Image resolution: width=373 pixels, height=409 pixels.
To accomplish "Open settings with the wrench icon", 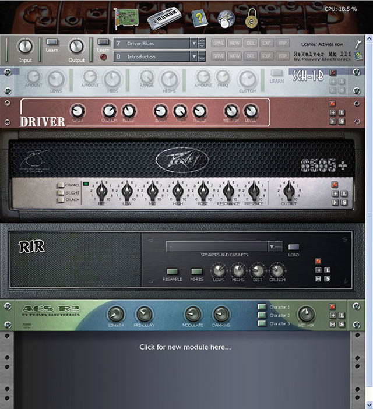I will [x=358, y=44].
